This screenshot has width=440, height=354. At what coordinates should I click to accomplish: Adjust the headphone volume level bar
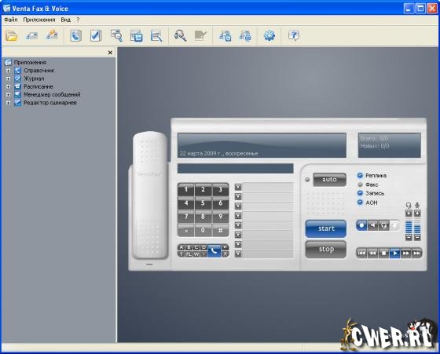[409, 225]
